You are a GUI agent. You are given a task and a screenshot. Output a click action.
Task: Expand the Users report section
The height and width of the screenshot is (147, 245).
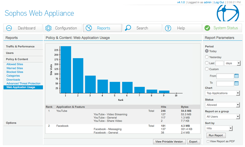point(23,53)
